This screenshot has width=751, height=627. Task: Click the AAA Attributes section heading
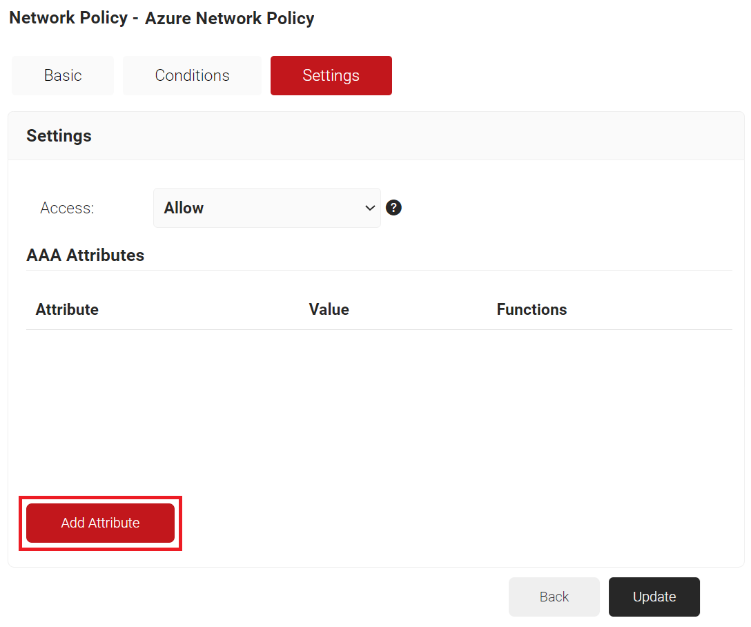85,255
